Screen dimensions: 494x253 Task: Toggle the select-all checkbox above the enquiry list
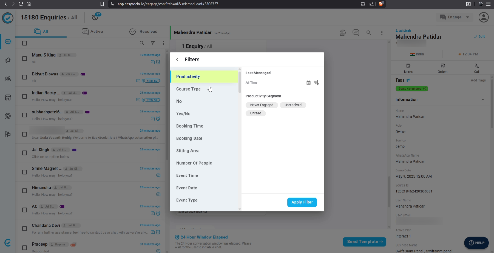(x=24, y=43)
